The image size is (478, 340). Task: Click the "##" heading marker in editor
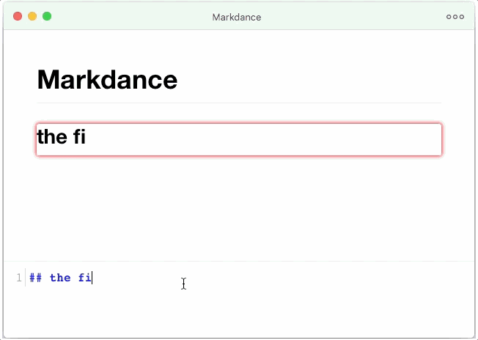36,278
